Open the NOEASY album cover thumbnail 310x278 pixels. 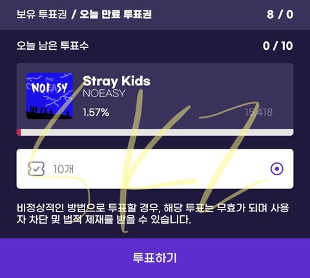[x=49, y=96]
